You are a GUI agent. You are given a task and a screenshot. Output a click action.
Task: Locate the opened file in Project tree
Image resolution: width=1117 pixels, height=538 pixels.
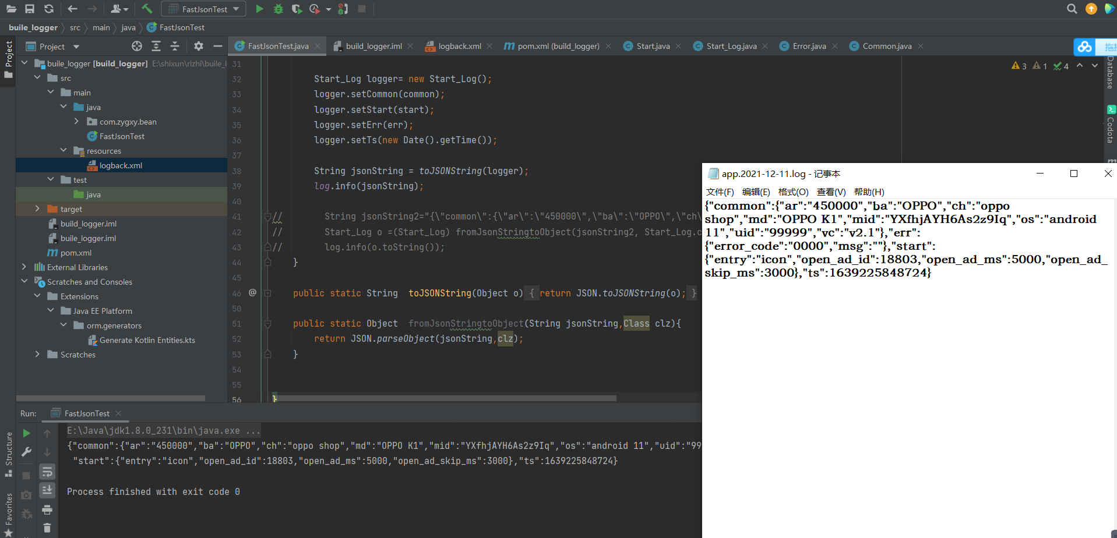[137, 46]
